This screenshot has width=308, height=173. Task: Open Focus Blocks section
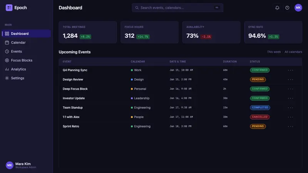pos(26,60)
